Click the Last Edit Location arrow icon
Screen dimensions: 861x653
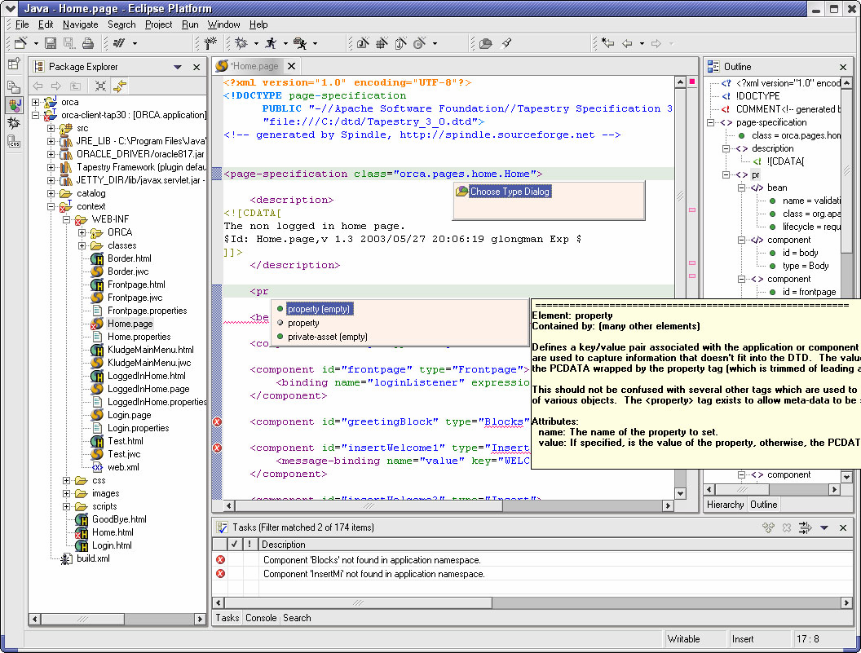(x=607, y=43)
